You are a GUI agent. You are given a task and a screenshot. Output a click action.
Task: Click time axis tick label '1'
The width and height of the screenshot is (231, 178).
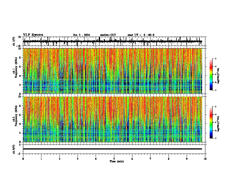[41, 159]
